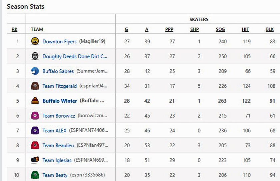Open the Team Iglesias link
The image size is (280, 181).
(57, 160)
